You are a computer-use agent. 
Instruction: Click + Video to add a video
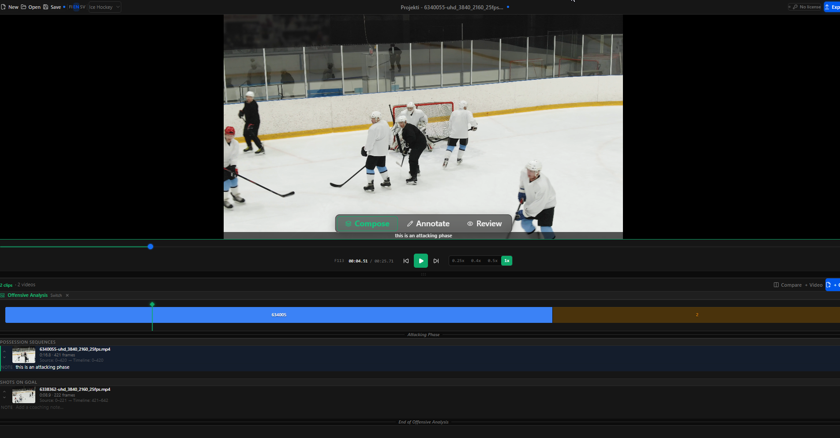(x=813, y=285)
